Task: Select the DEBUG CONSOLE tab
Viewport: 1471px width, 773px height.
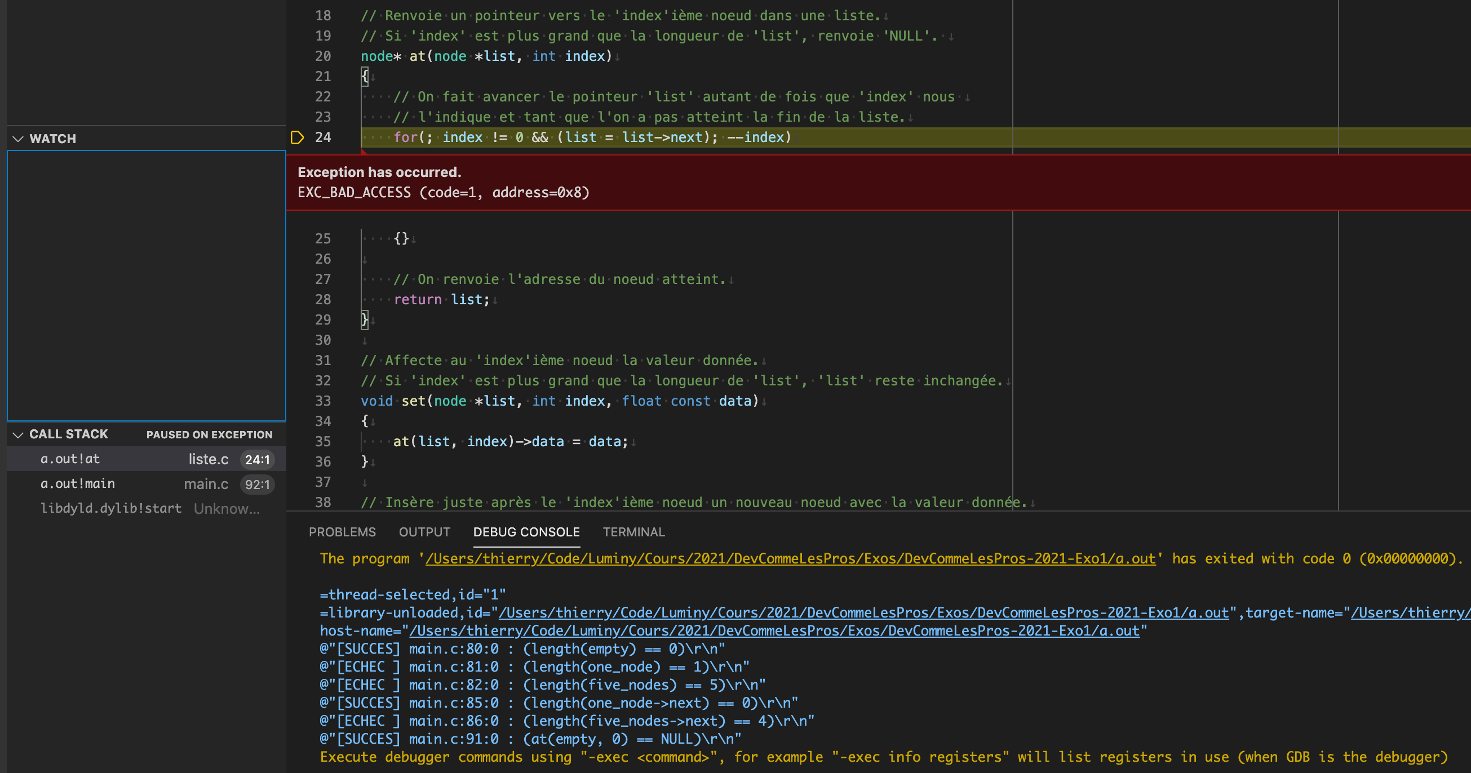Action: (x=526, y=531)
